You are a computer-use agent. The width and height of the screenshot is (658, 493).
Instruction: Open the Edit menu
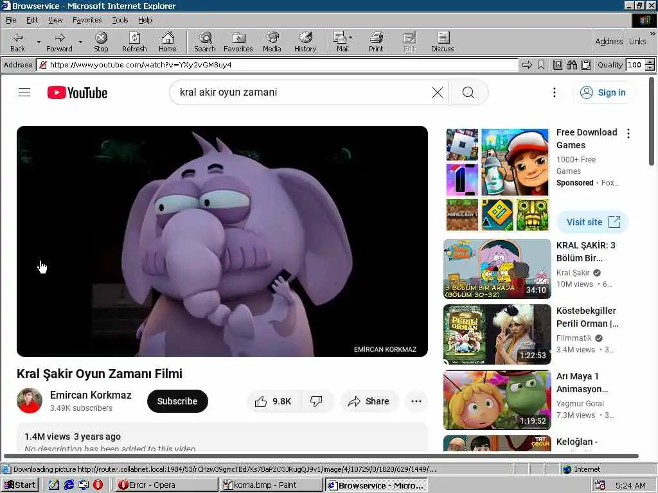[x=32, y=20]
